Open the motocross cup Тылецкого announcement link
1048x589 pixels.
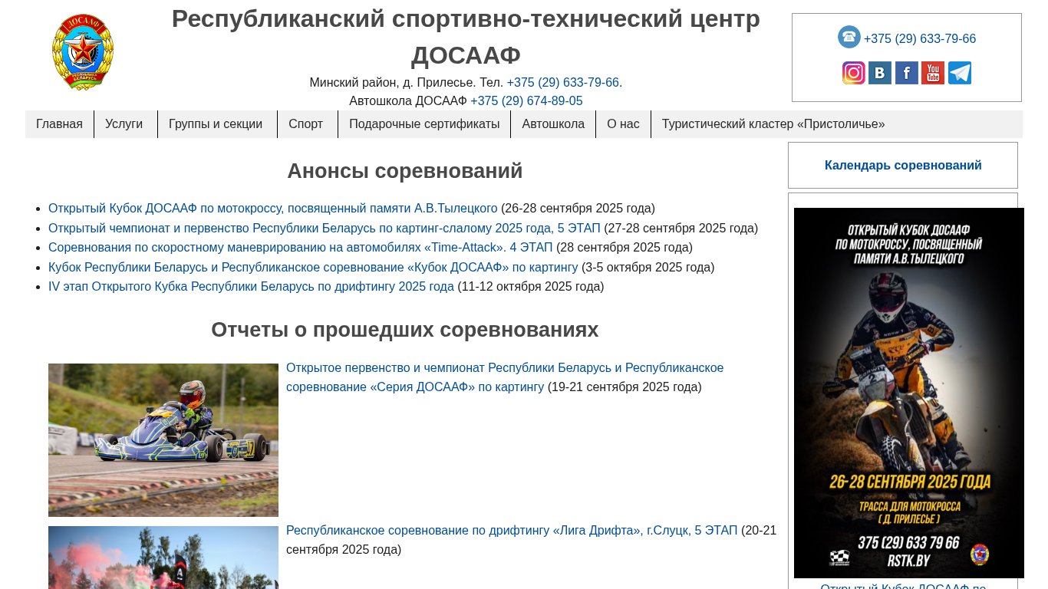click(273, 208)
